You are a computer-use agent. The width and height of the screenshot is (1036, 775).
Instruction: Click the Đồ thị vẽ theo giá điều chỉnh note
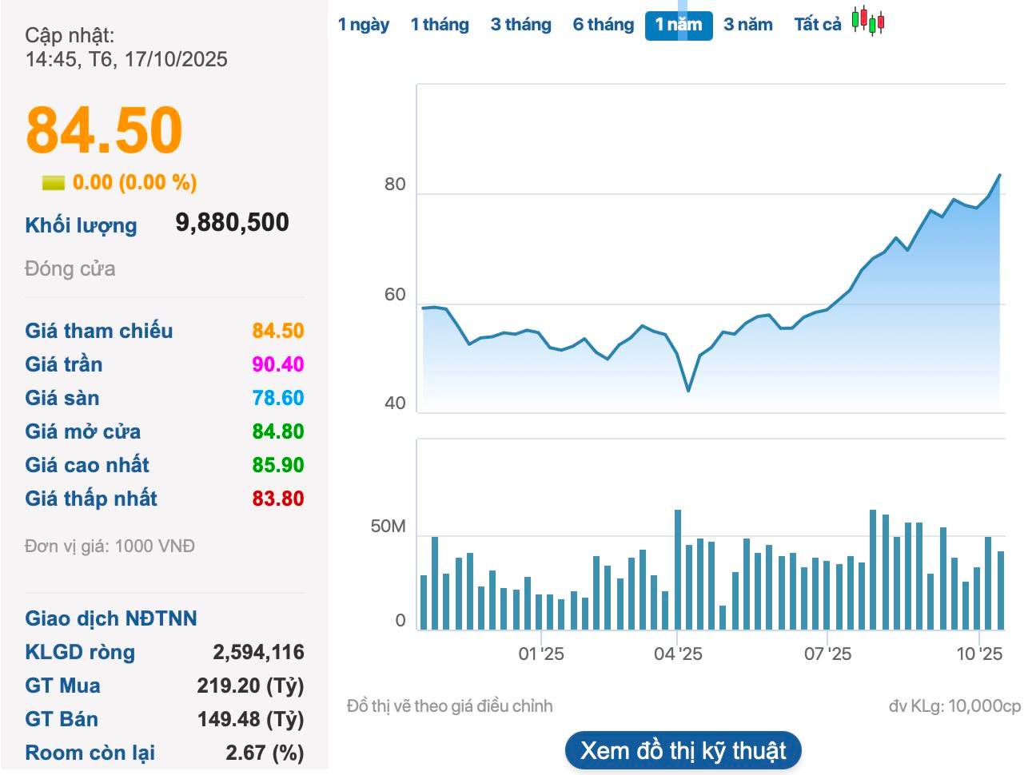point(450,706)
